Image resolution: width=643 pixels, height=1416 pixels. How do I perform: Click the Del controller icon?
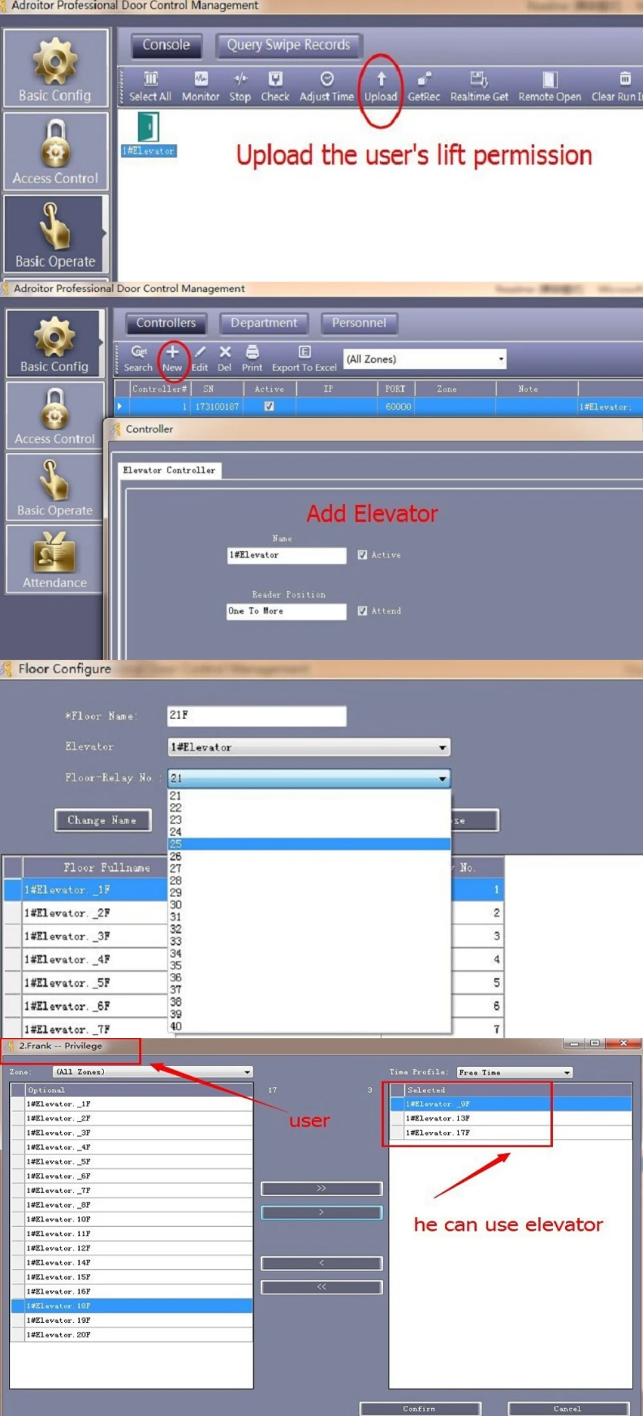(224, 352)
